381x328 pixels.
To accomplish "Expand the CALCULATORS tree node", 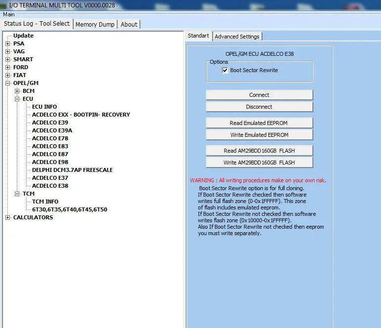I will [x=8, y=217].
